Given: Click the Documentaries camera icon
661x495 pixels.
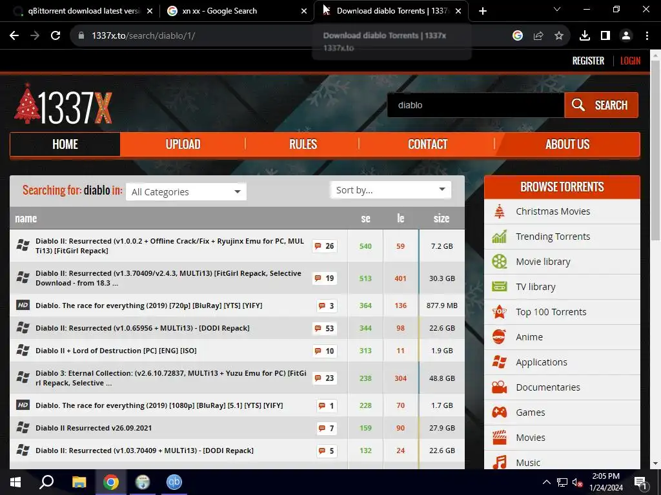Looking at the screenshot, I should pyautogui.click(x=500, y=387).
